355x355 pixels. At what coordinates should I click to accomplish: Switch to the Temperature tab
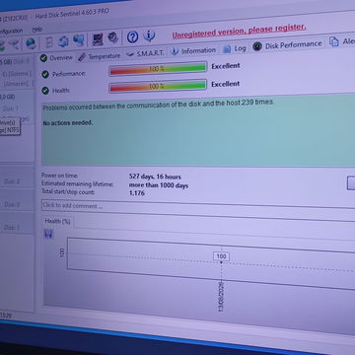[100, 56]
